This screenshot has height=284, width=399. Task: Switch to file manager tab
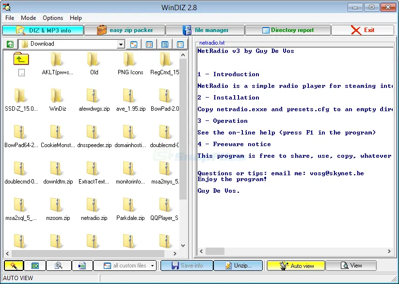click(205, 30)
